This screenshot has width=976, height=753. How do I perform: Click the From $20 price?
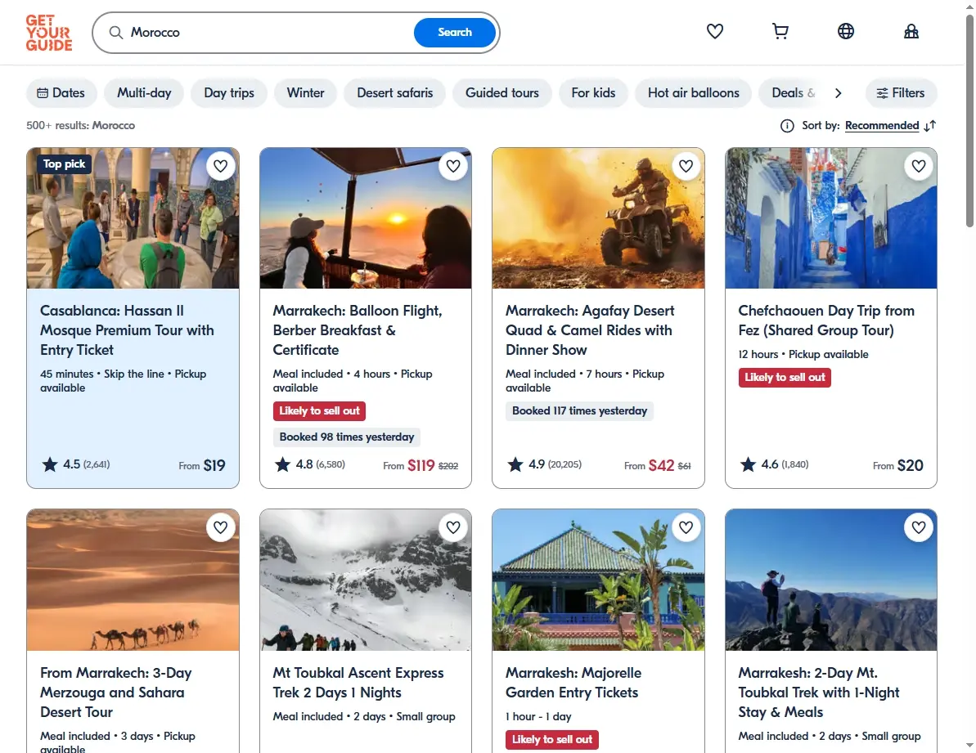coord(897,465)
